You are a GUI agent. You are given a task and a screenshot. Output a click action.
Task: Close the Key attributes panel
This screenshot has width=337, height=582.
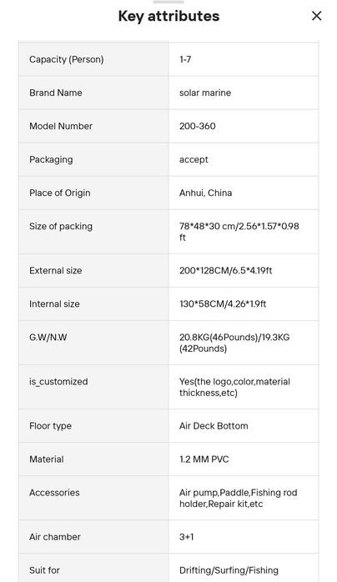coord(316,16)
